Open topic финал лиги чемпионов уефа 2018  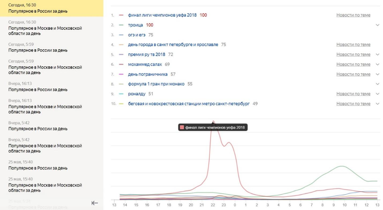(x=162, y=15)
